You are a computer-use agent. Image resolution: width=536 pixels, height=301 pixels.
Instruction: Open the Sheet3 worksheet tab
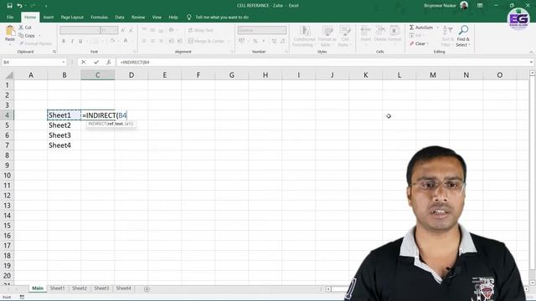pos(101,288)
